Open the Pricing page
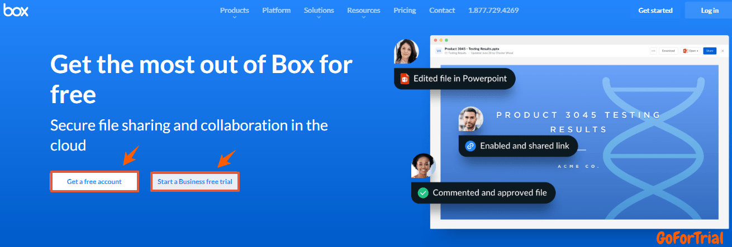This screenshot has height=247, width=732. click(405, 10)
